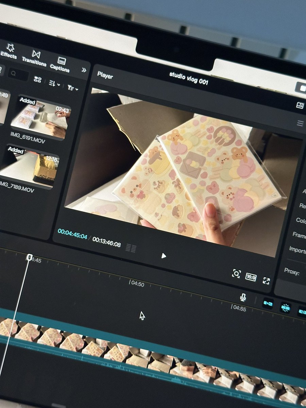The width and height of the screenshot is (306, 408).
Task: Click the hamburger menu icon in the player
Action: pos(301,123)
